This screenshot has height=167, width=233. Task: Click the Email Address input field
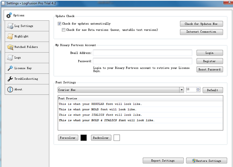tap(142, 53)
